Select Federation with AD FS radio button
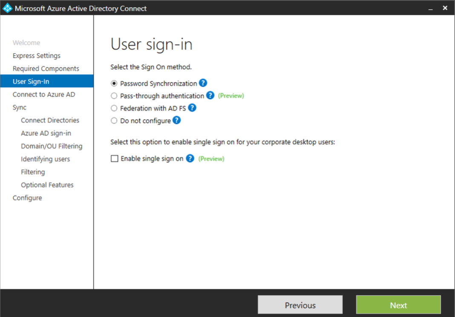 (x=114, y=109)
